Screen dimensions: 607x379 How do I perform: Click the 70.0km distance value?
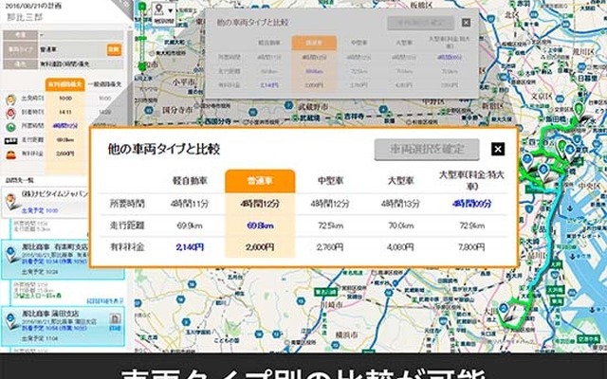click(x=400, y=226)
